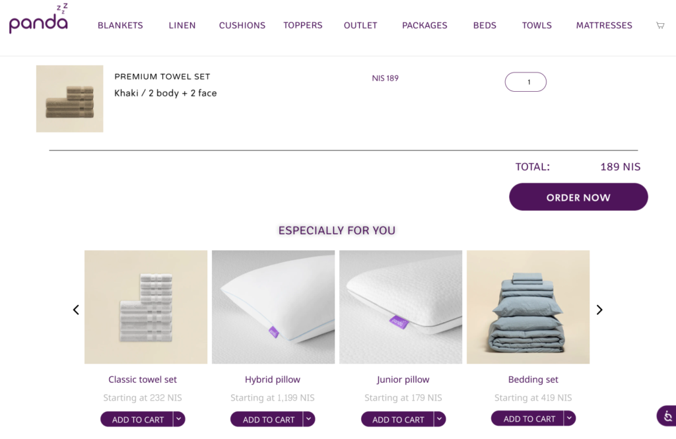Expand Classic towel set options dropdown
The image size is (676, 439).
pyautogui.click(x=179, y=419)
